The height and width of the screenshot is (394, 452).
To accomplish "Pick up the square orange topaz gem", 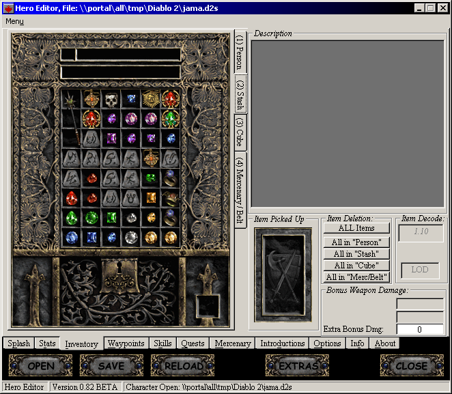I will point(151,198).
